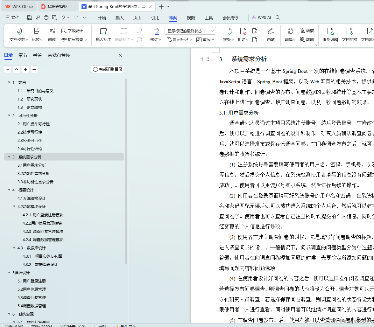Click the outline pane scrollbar
Screen dimensions: 374x327
point(126,171)
